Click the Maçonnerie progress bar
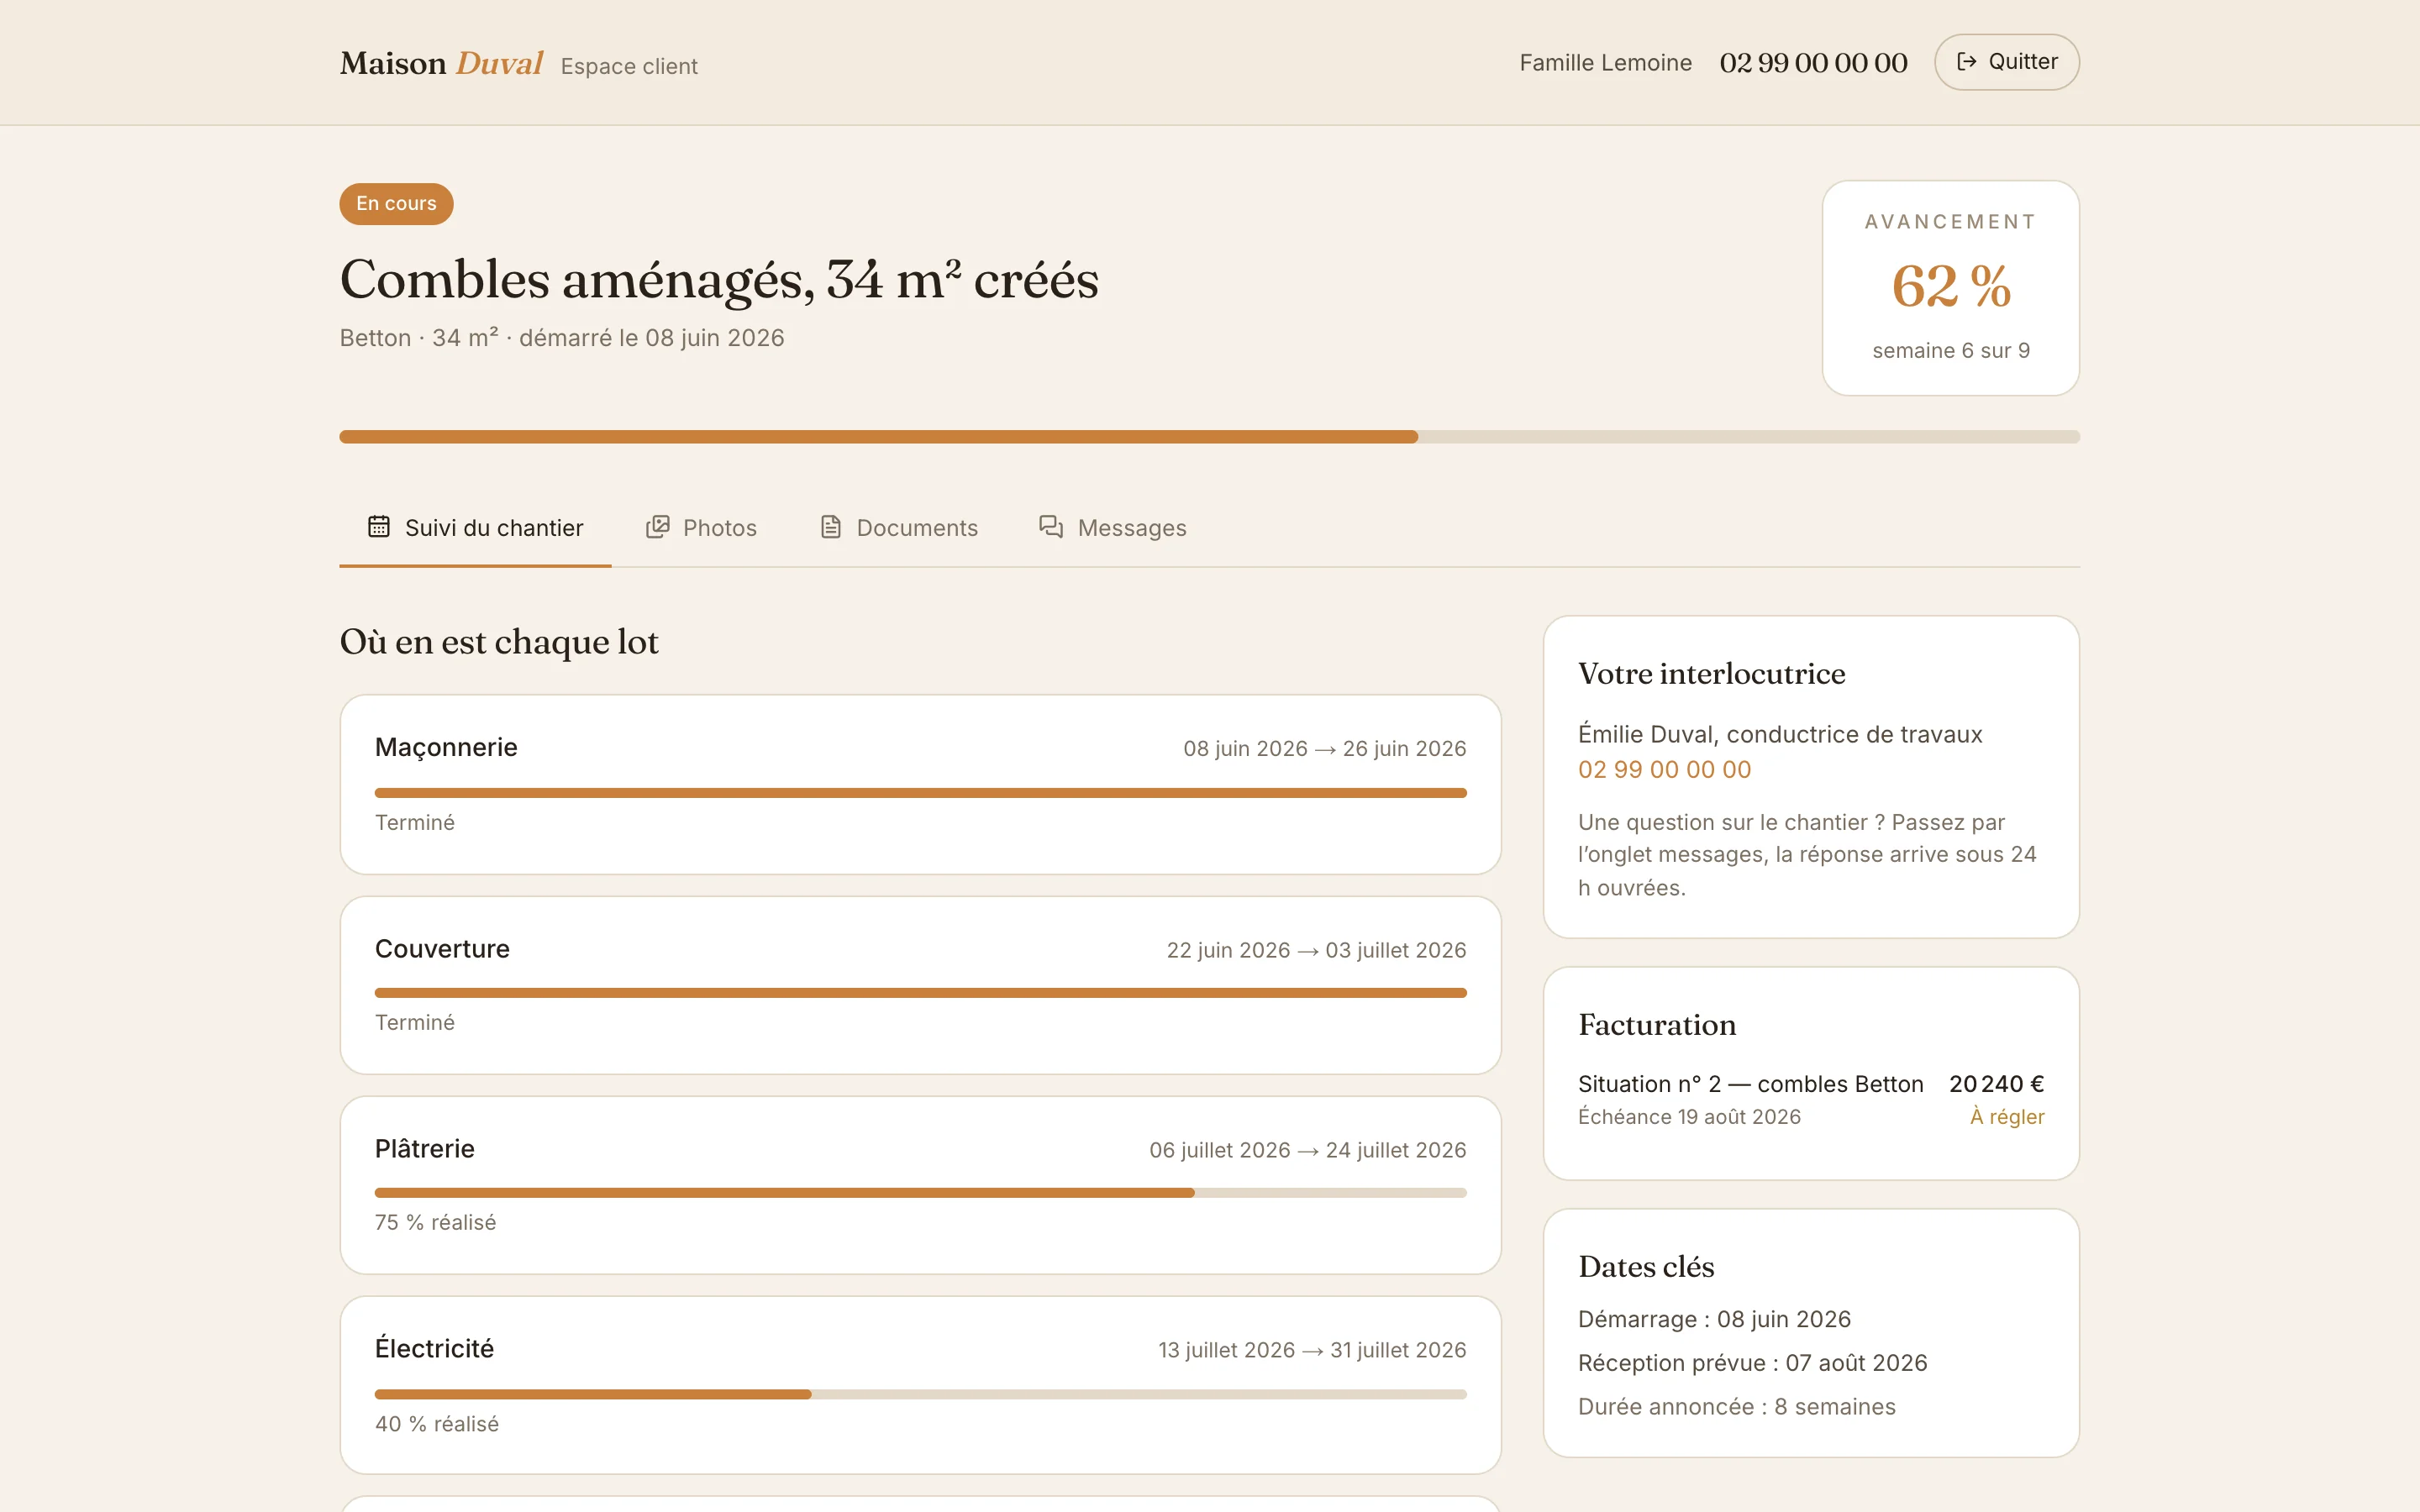 tap(920, 793)
